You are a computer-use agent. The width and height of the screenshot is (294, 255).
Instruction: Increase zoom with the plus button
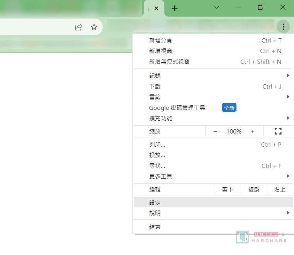click(x=253, y=132)
